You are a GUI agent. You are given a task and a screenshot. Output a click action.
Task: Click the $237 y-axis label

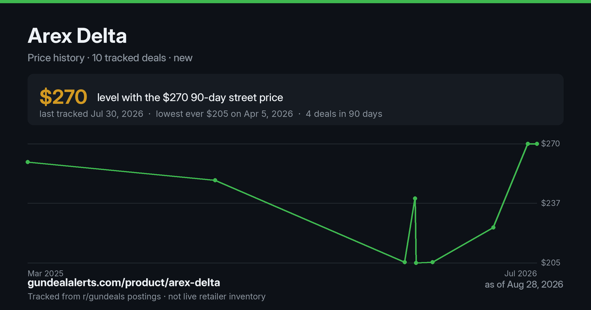551,203
